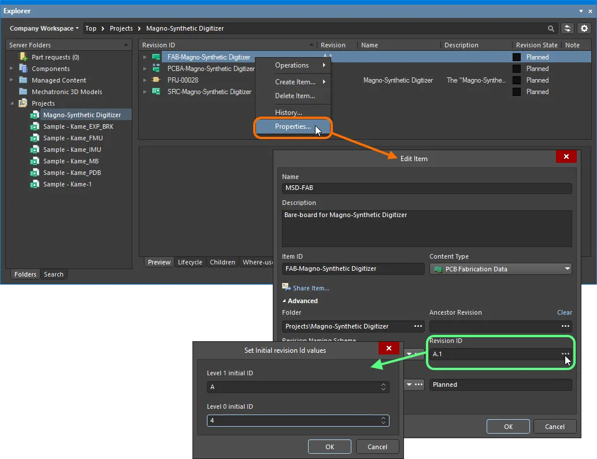
Task: Open the Company Workspace dropdown
Action: tap(44, 28)
